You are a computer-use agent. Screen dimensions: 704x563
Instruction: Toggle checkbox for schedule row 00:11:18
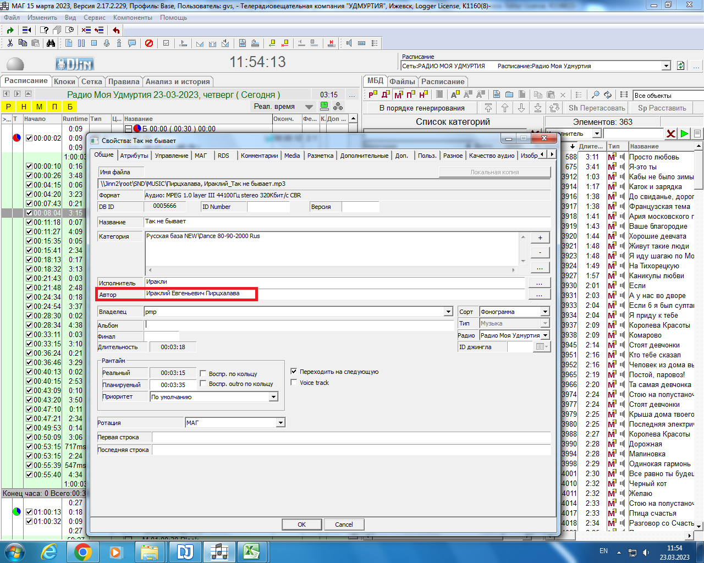pyautogui.click(x=29, y=222)
